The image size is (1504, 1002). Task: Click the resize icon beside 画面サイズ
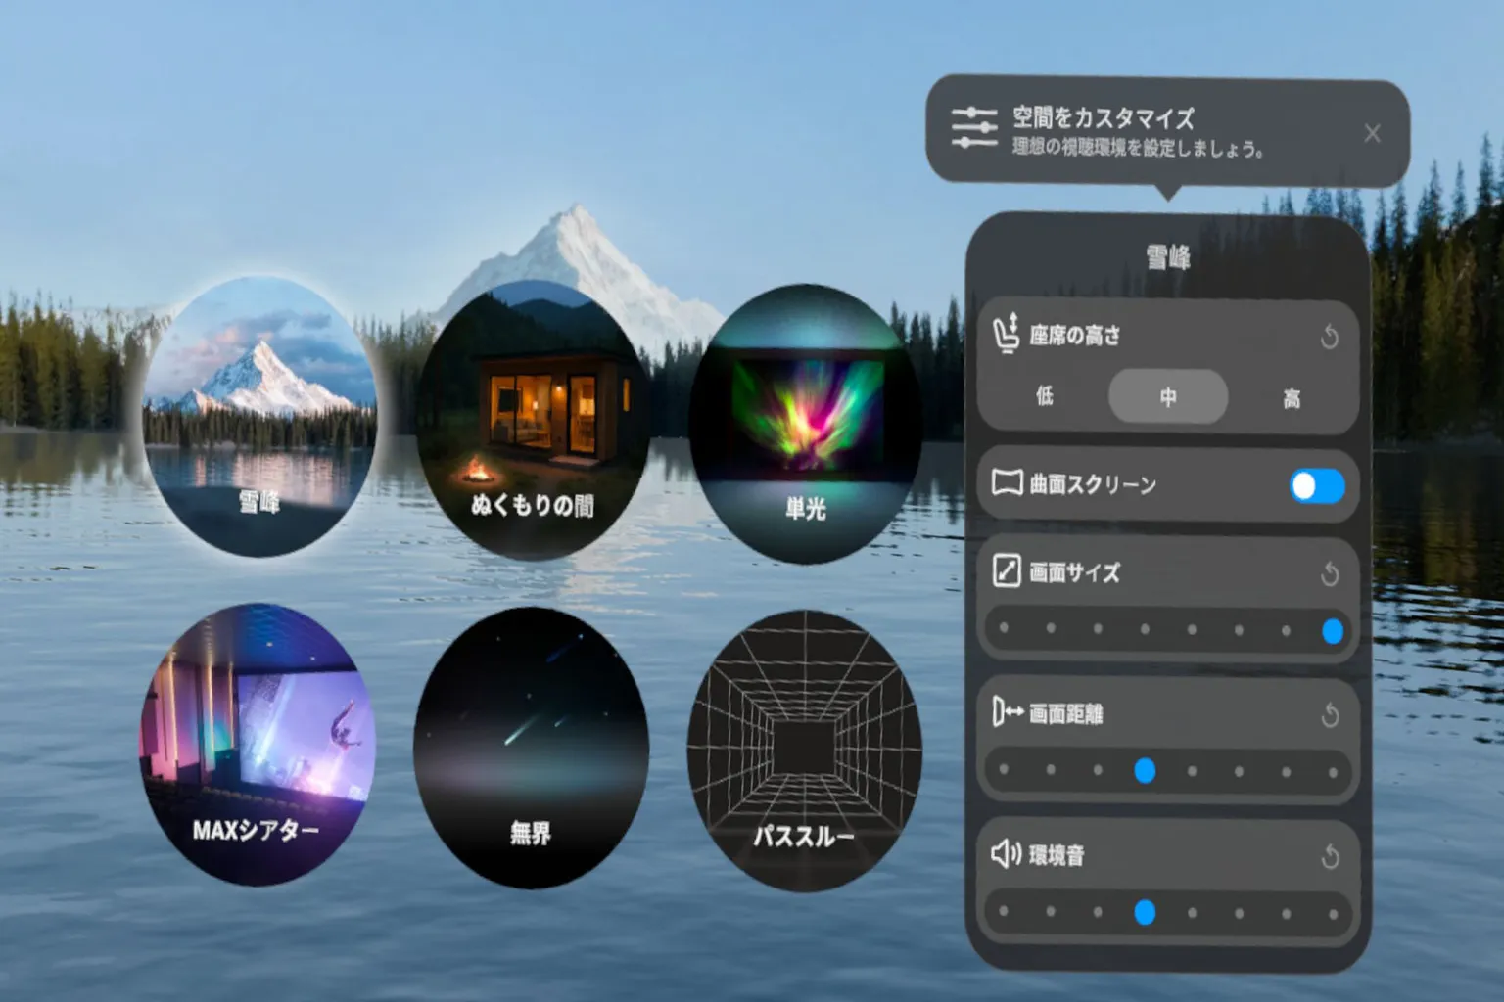[1007, 570]
